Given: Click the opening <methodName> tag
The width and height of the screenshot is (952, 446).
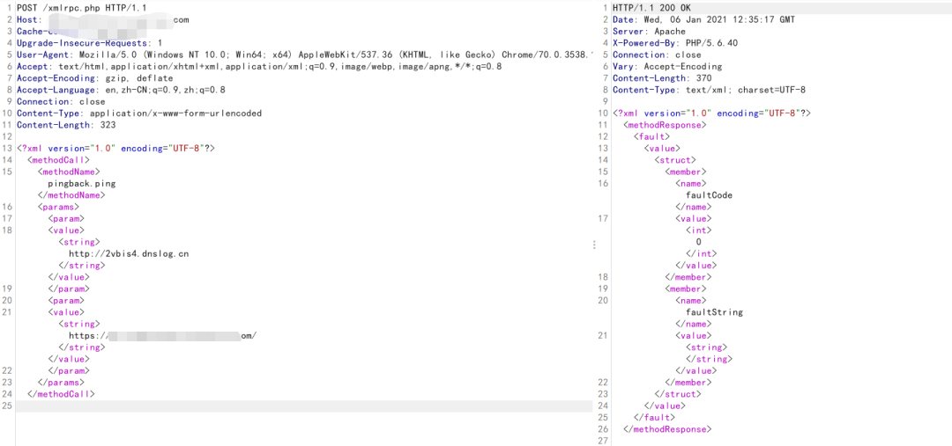Looking at the screenshot, I should tap(69, 172).
